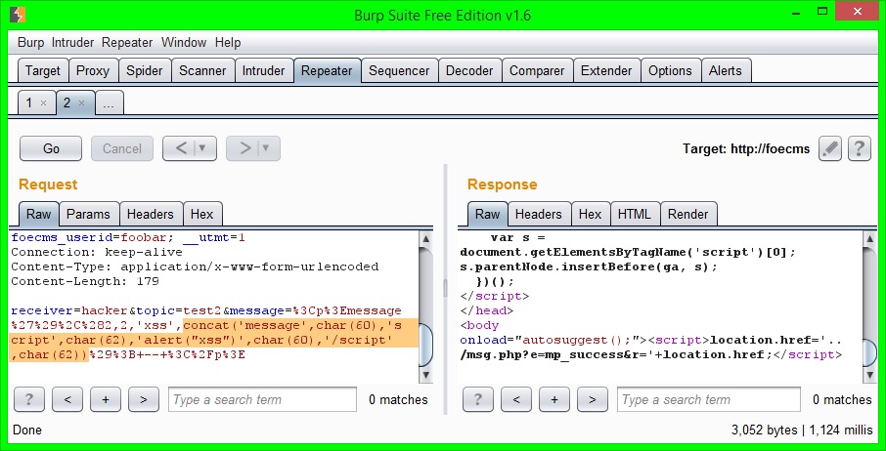
Task: Close Repeater tab 2 with its x
Action: (81, 103)
